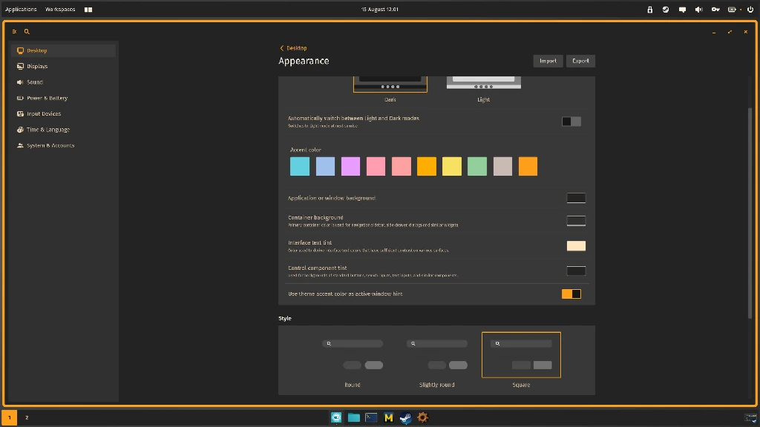Open the Sound settings page
The height and width of the screenshot is (427, 760).
[x=64, y=82]
